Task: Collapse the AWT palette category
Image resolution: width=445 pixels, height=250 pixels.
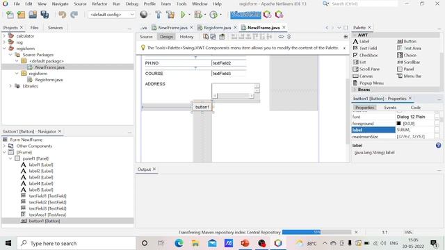Action: pyautogui.click(x=355, y=35)
